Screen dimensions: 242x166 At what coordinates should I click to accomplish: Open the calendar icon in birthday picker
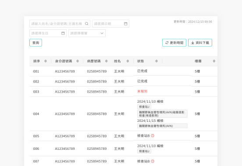click(63, 33)
